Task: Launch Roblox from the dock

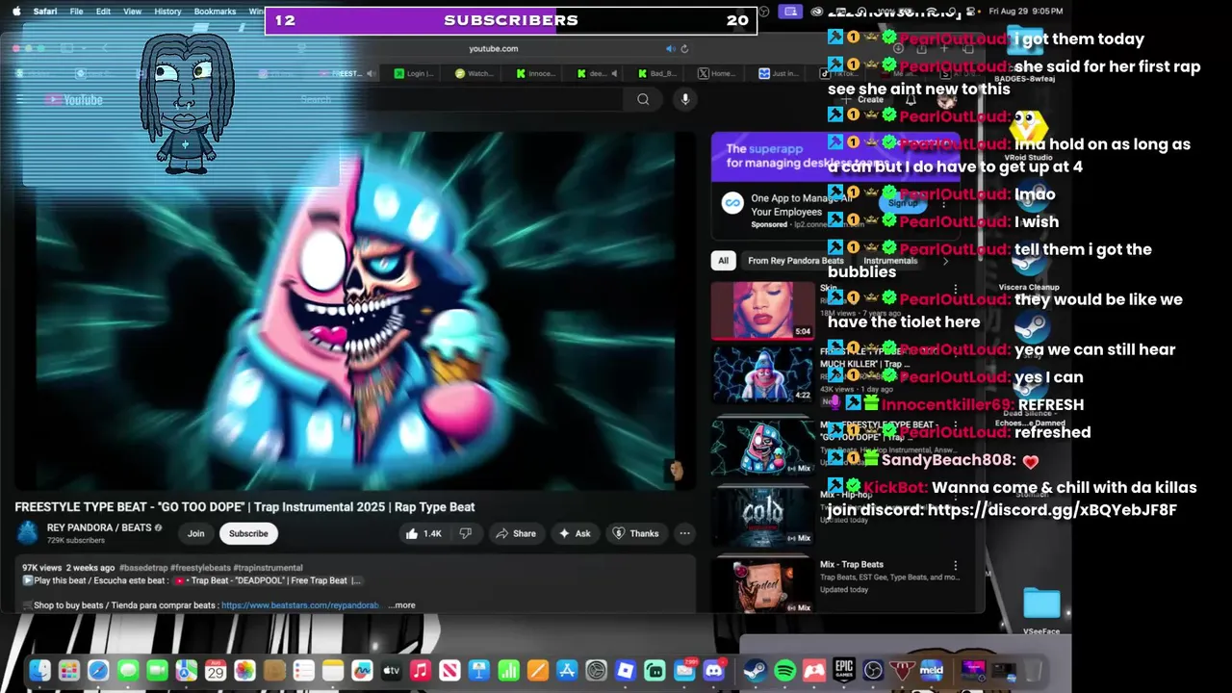Action: 626,671
